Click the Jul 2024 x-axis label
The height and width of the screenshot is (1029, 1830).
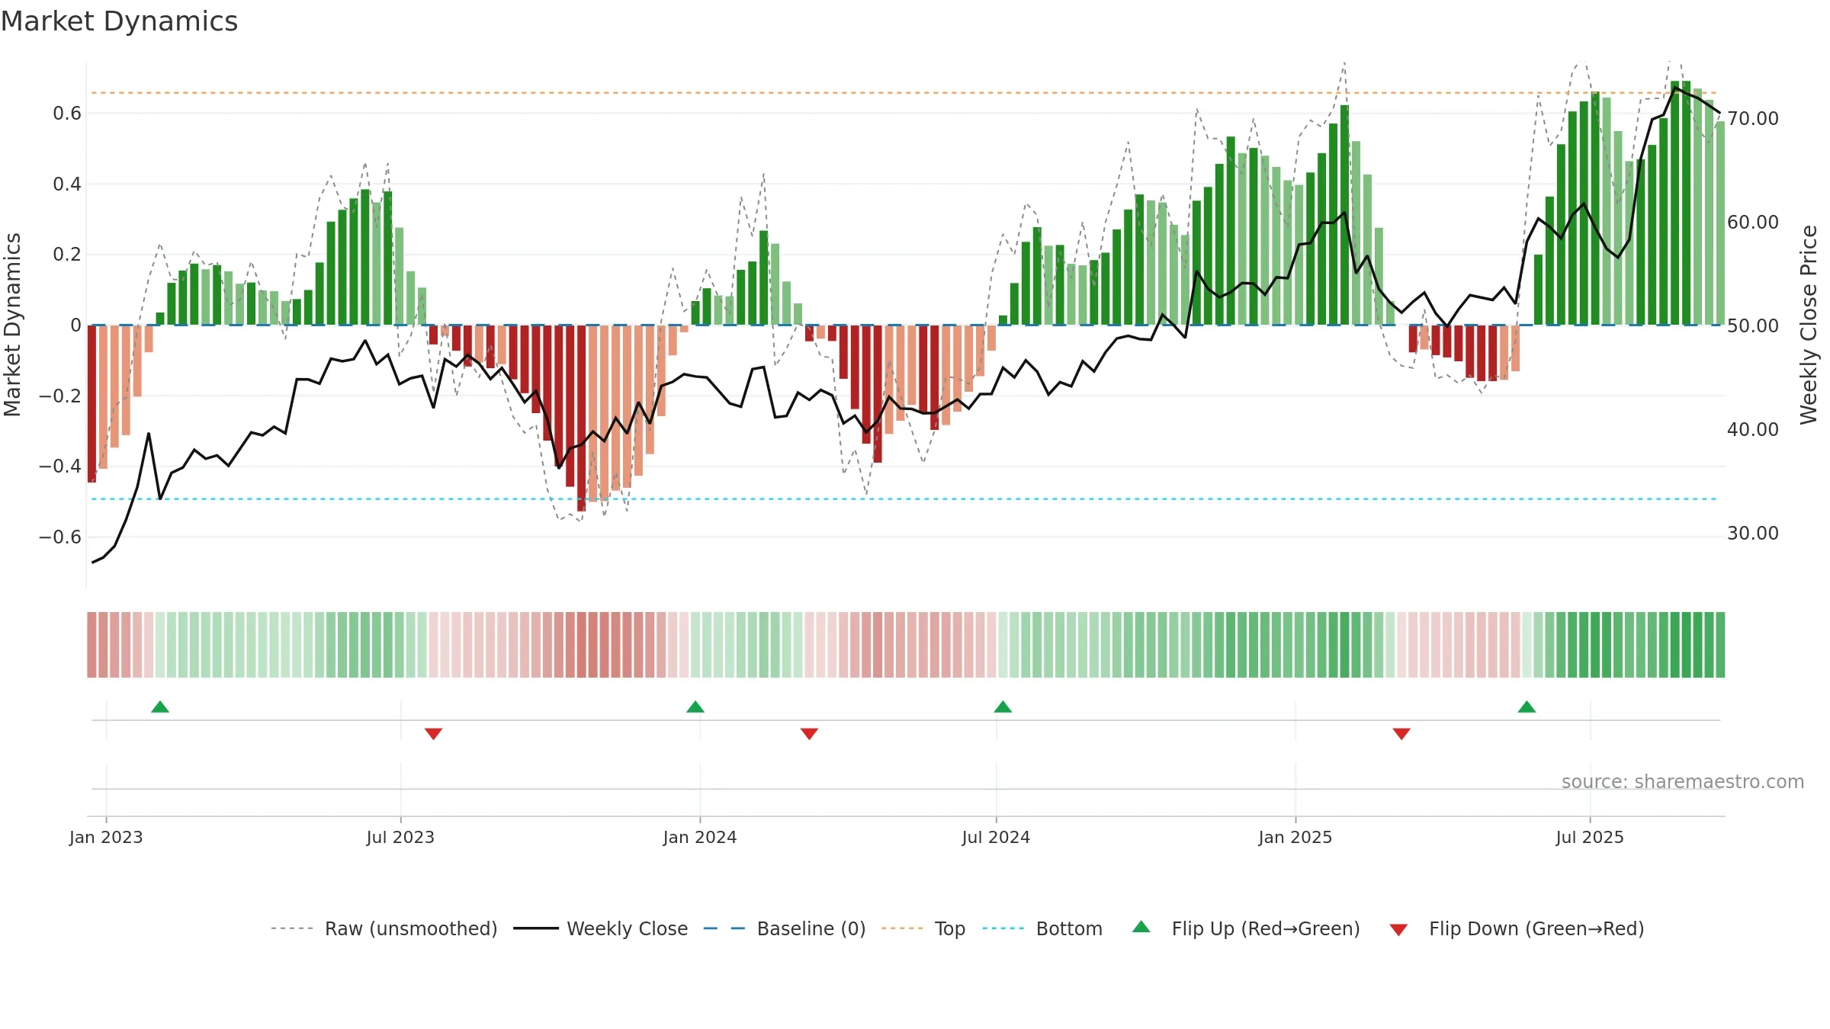point(996,838)
